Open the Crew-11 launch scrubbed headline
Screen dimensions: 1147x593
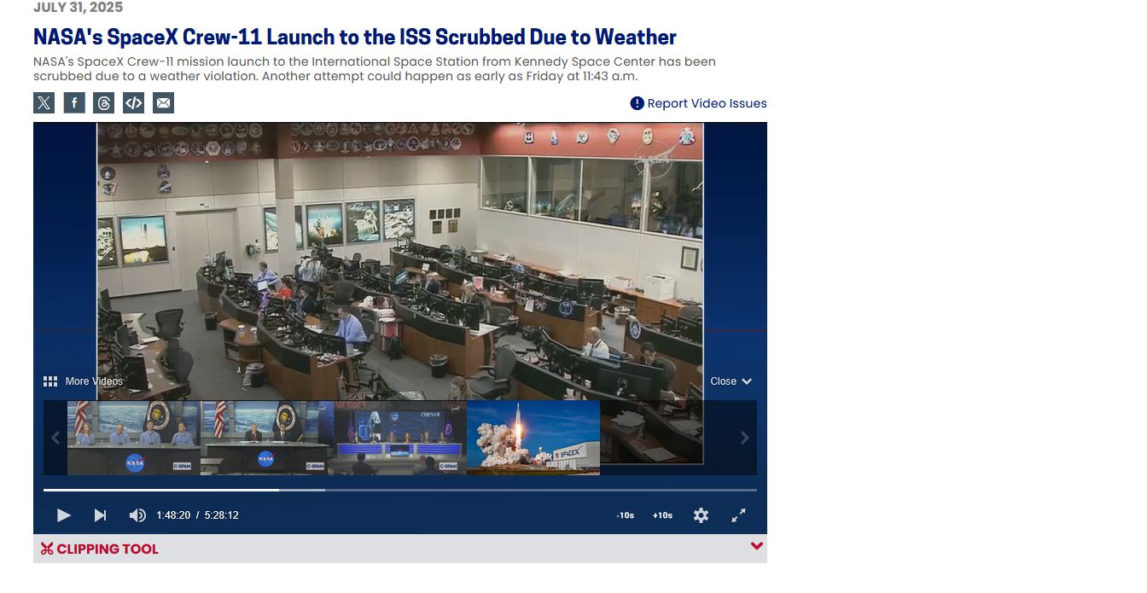tap(355, 38)
